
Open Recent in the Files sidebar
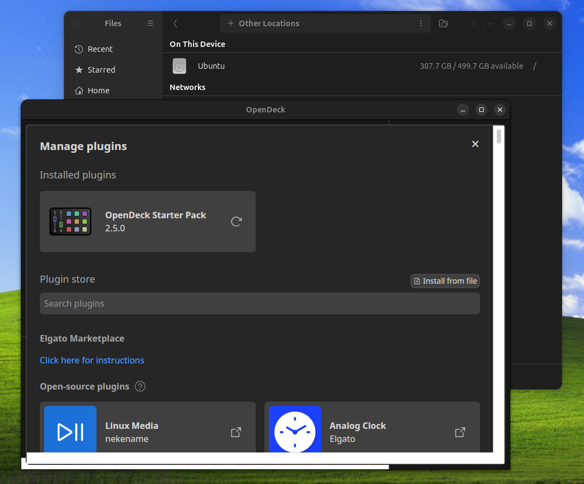113,49
